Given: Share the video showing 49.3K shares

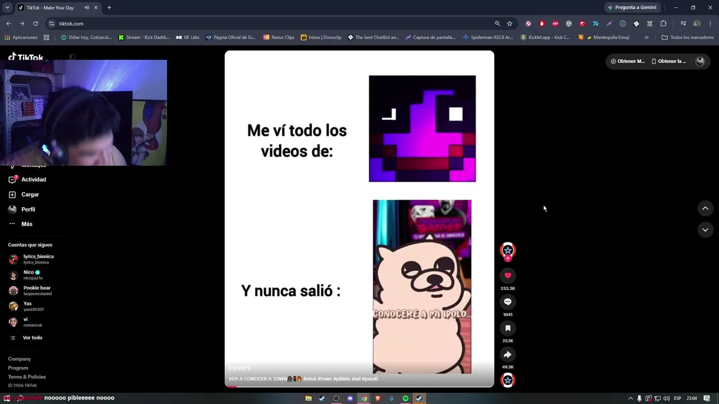Looking at the screenshot, I should click(508, 355).
